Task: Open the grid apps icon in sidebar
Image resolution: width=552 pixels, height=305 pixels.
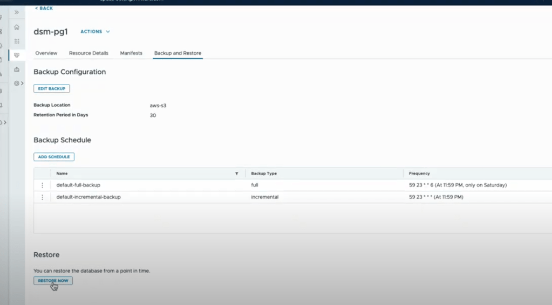Action: click(x=17, y=41)
